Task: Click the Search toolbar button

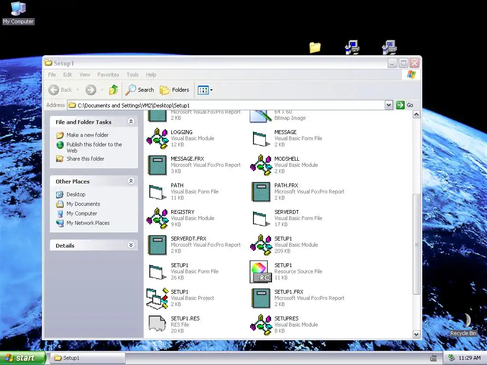Action: tap(140, 90)
